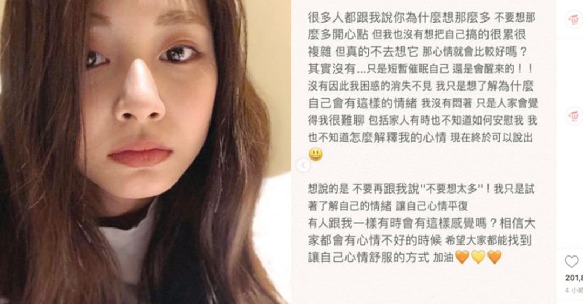The image size is (583, 304).
Task: Click the line starting "著了解自己的情緒"
Action: tap(388, 206)
